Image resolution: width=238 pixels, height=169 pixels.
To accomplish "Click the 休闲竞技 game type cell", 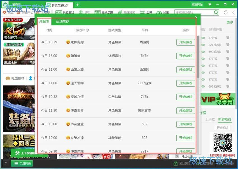I will 115,56.
